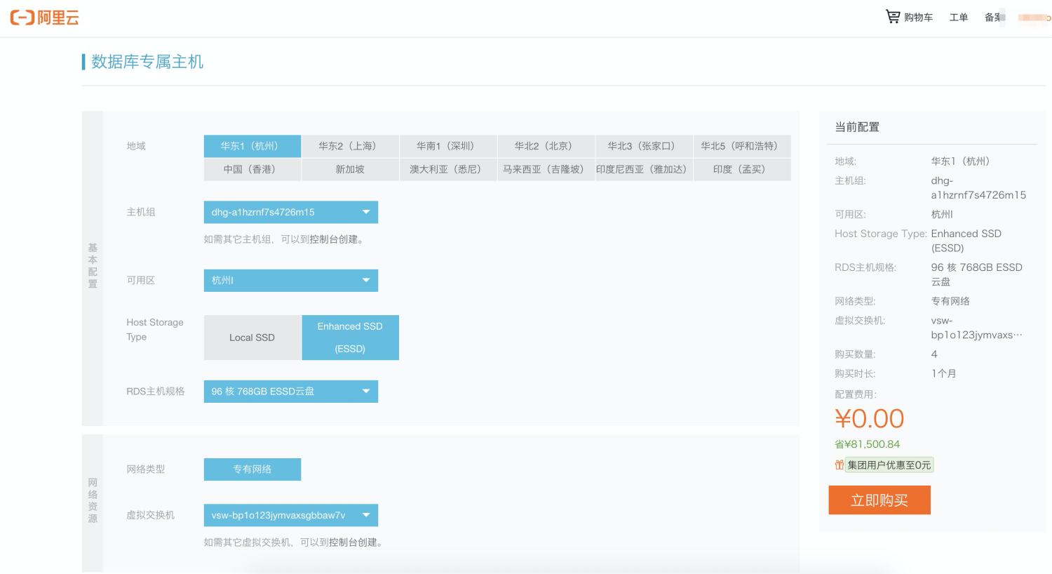Open the 可用区 杭州I dropdown
The height and width of the screenshot is (574, 1052).
[290, 280]
